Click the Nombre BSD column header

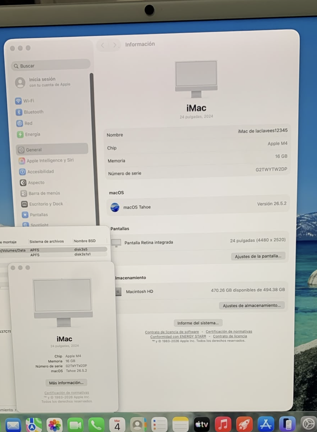click(84, 241)
